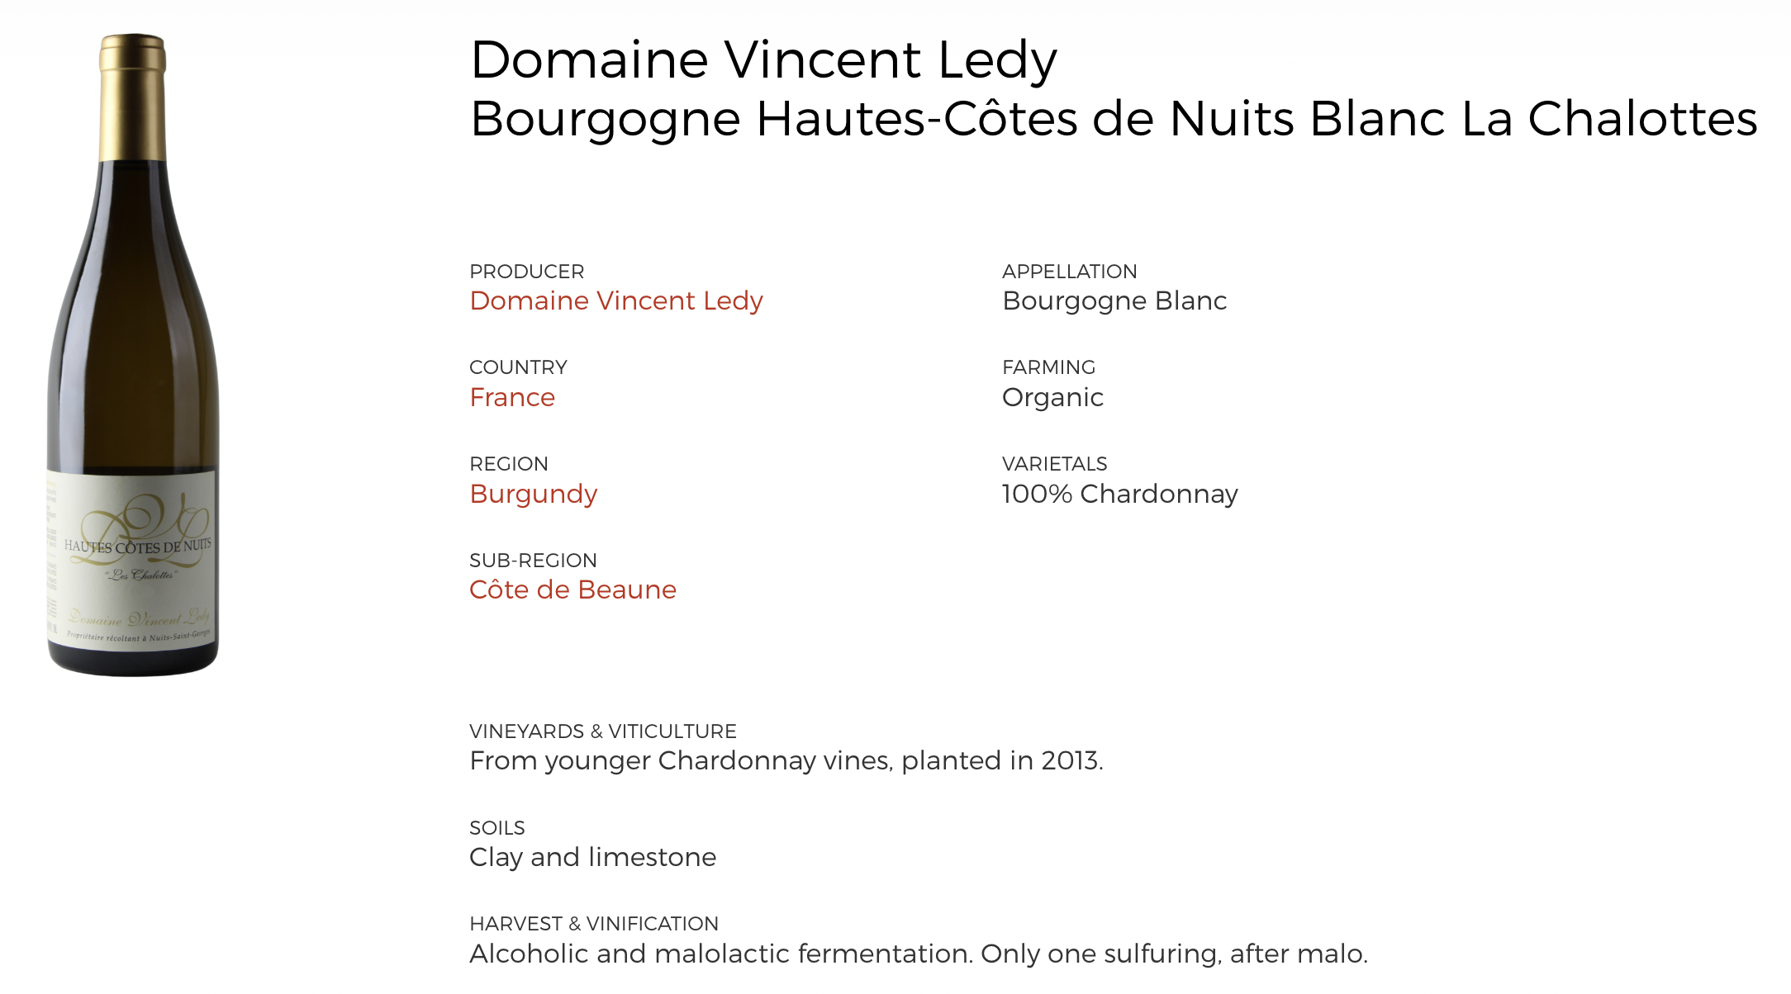1791x994 pixels.
Task: Follow the France country link
Action: tap(512, 397)
